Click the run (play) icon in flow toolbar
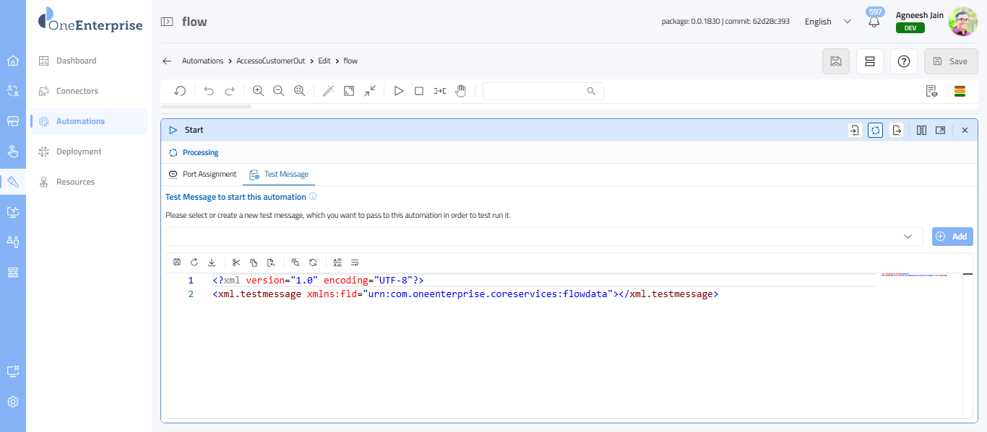This screenshot has width=987, height=432. point(398,91)
